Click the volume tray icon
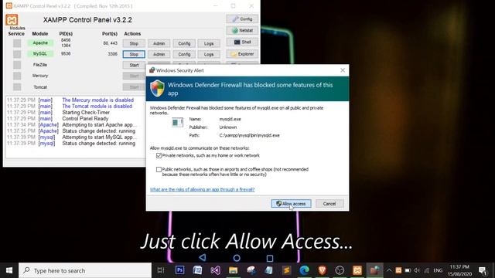The width and height of the screenshot is (495, 278). [417, 270]
